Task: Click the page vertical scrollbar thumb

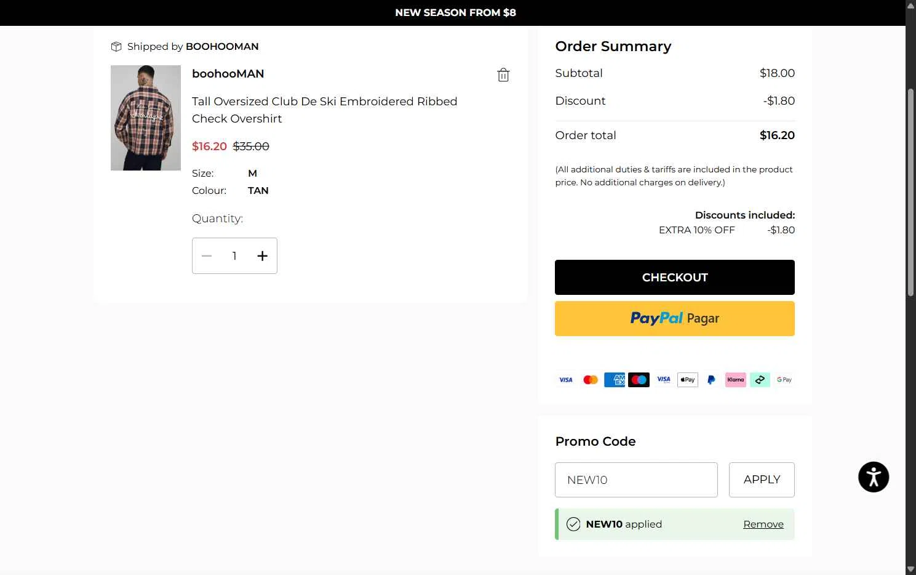Action: [910, 191]
